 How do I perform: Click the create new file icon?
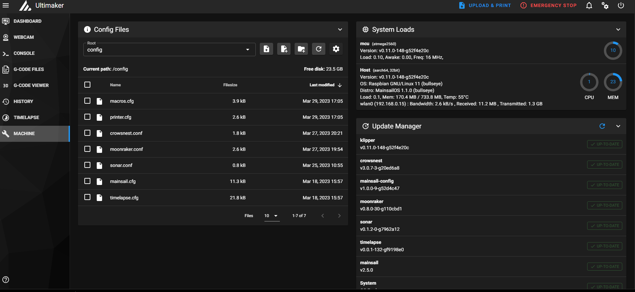[284, 49]
